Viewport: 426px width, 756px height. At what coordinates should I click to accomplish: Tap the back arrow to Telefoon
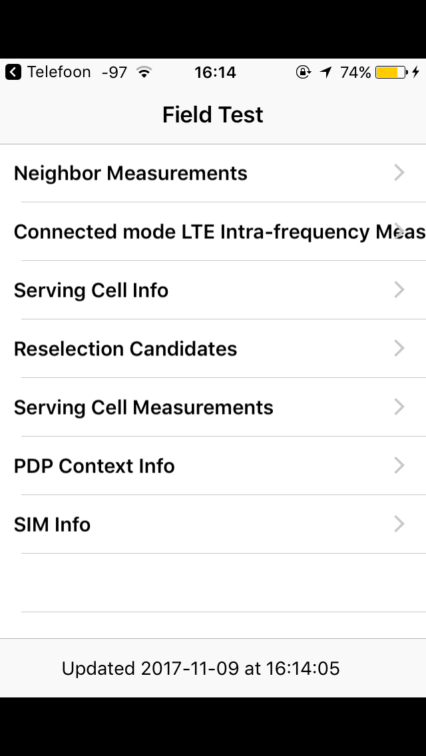pyautogui.click(x=13, y=72)
